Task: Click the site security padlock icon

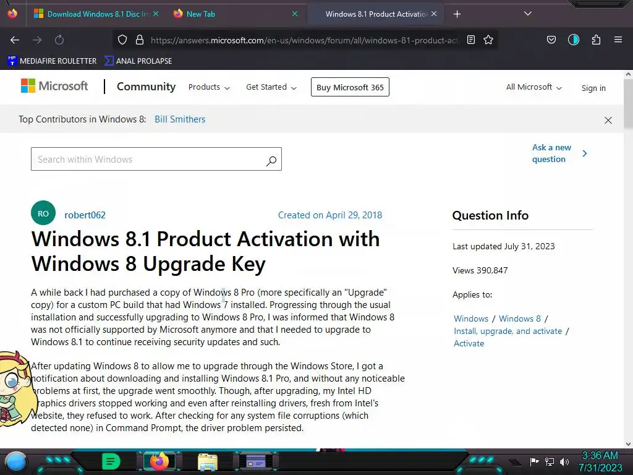Action: tap(140, 40)
